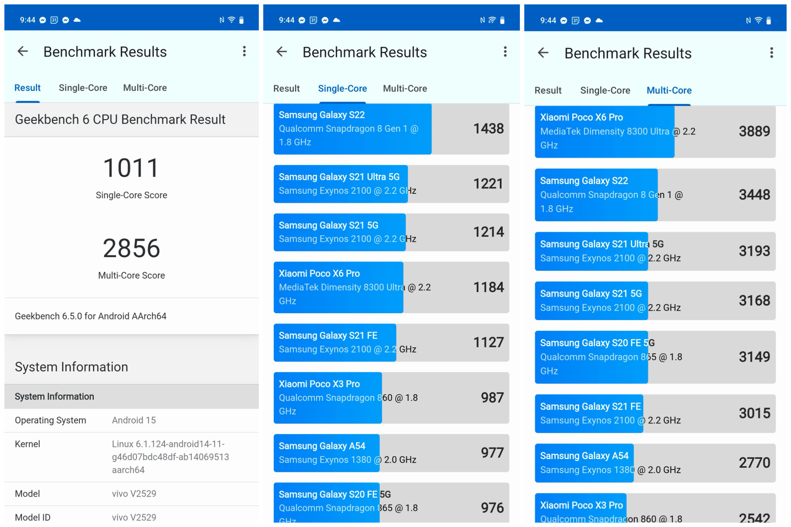Screen dimensions: 791x527
Task: Select Result tab on middle screen
Action: [x=286, y=88]
